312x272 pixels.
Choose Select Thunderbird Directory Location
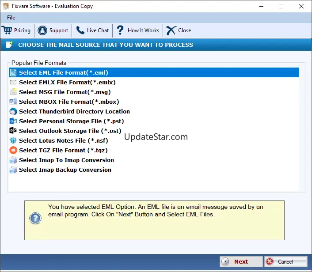point(154,112)
